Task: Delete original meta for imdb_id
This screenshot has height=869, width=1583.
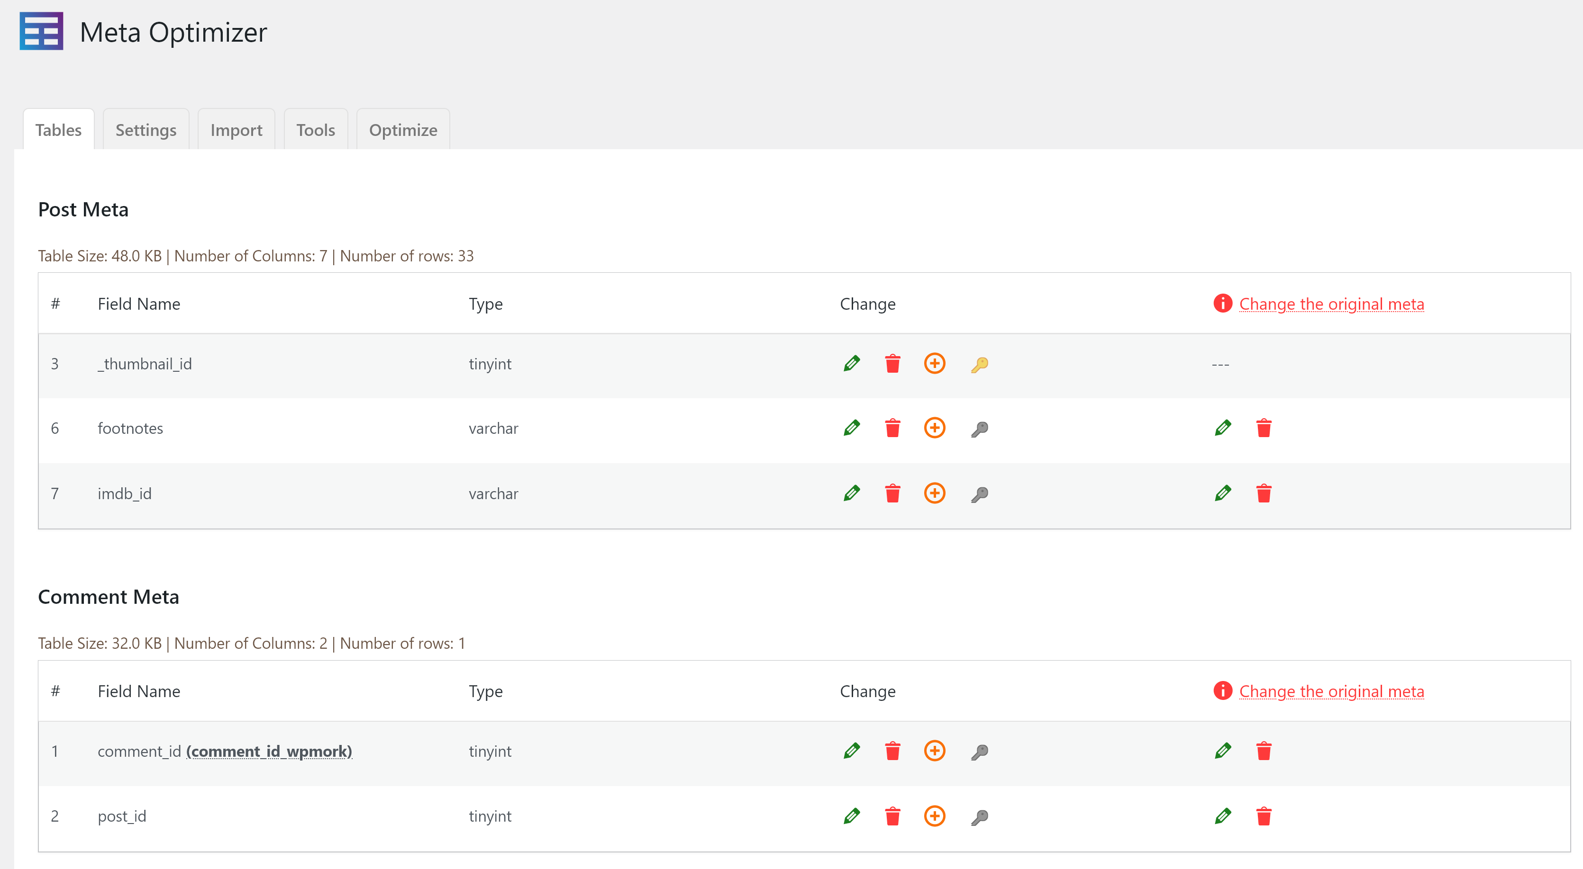Action: (1264, 493)
